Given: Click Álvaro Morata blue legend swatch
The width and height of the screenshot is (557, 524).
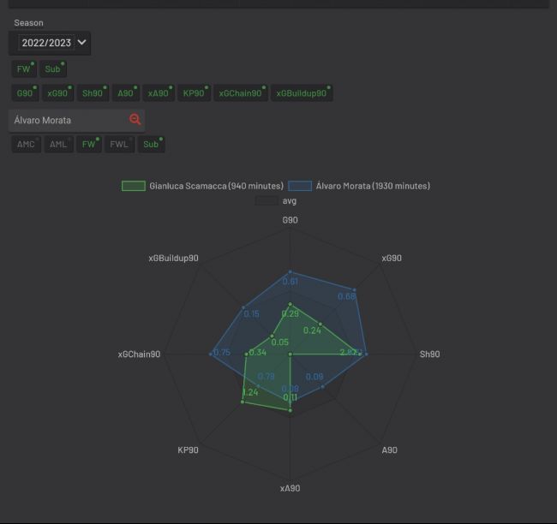Looking at the screenshot, I should tap(300, 186).
